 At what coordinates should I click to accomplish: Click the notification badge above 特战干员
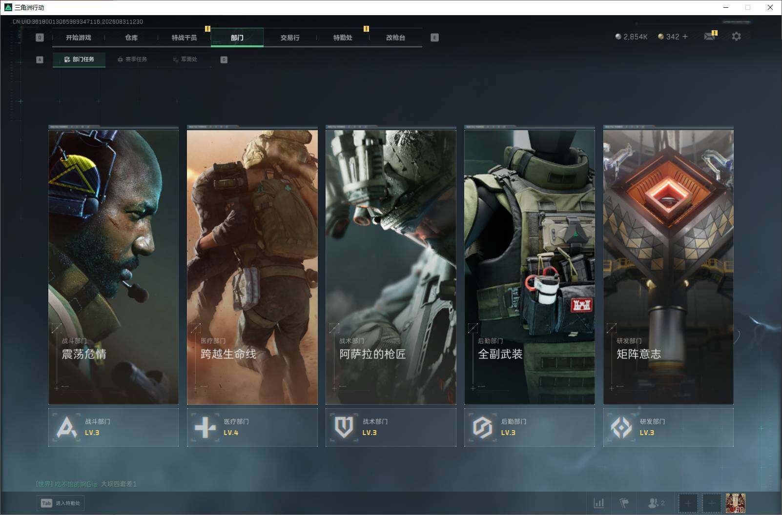pos(207,29)
